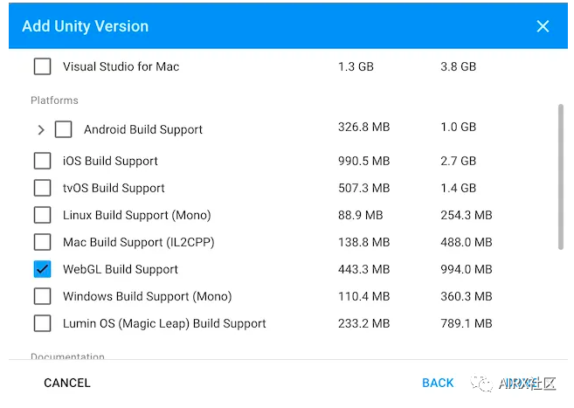Click the vertical scrollbar thumb
This screenshot has height=408, width=574.
tap(560, 175)
